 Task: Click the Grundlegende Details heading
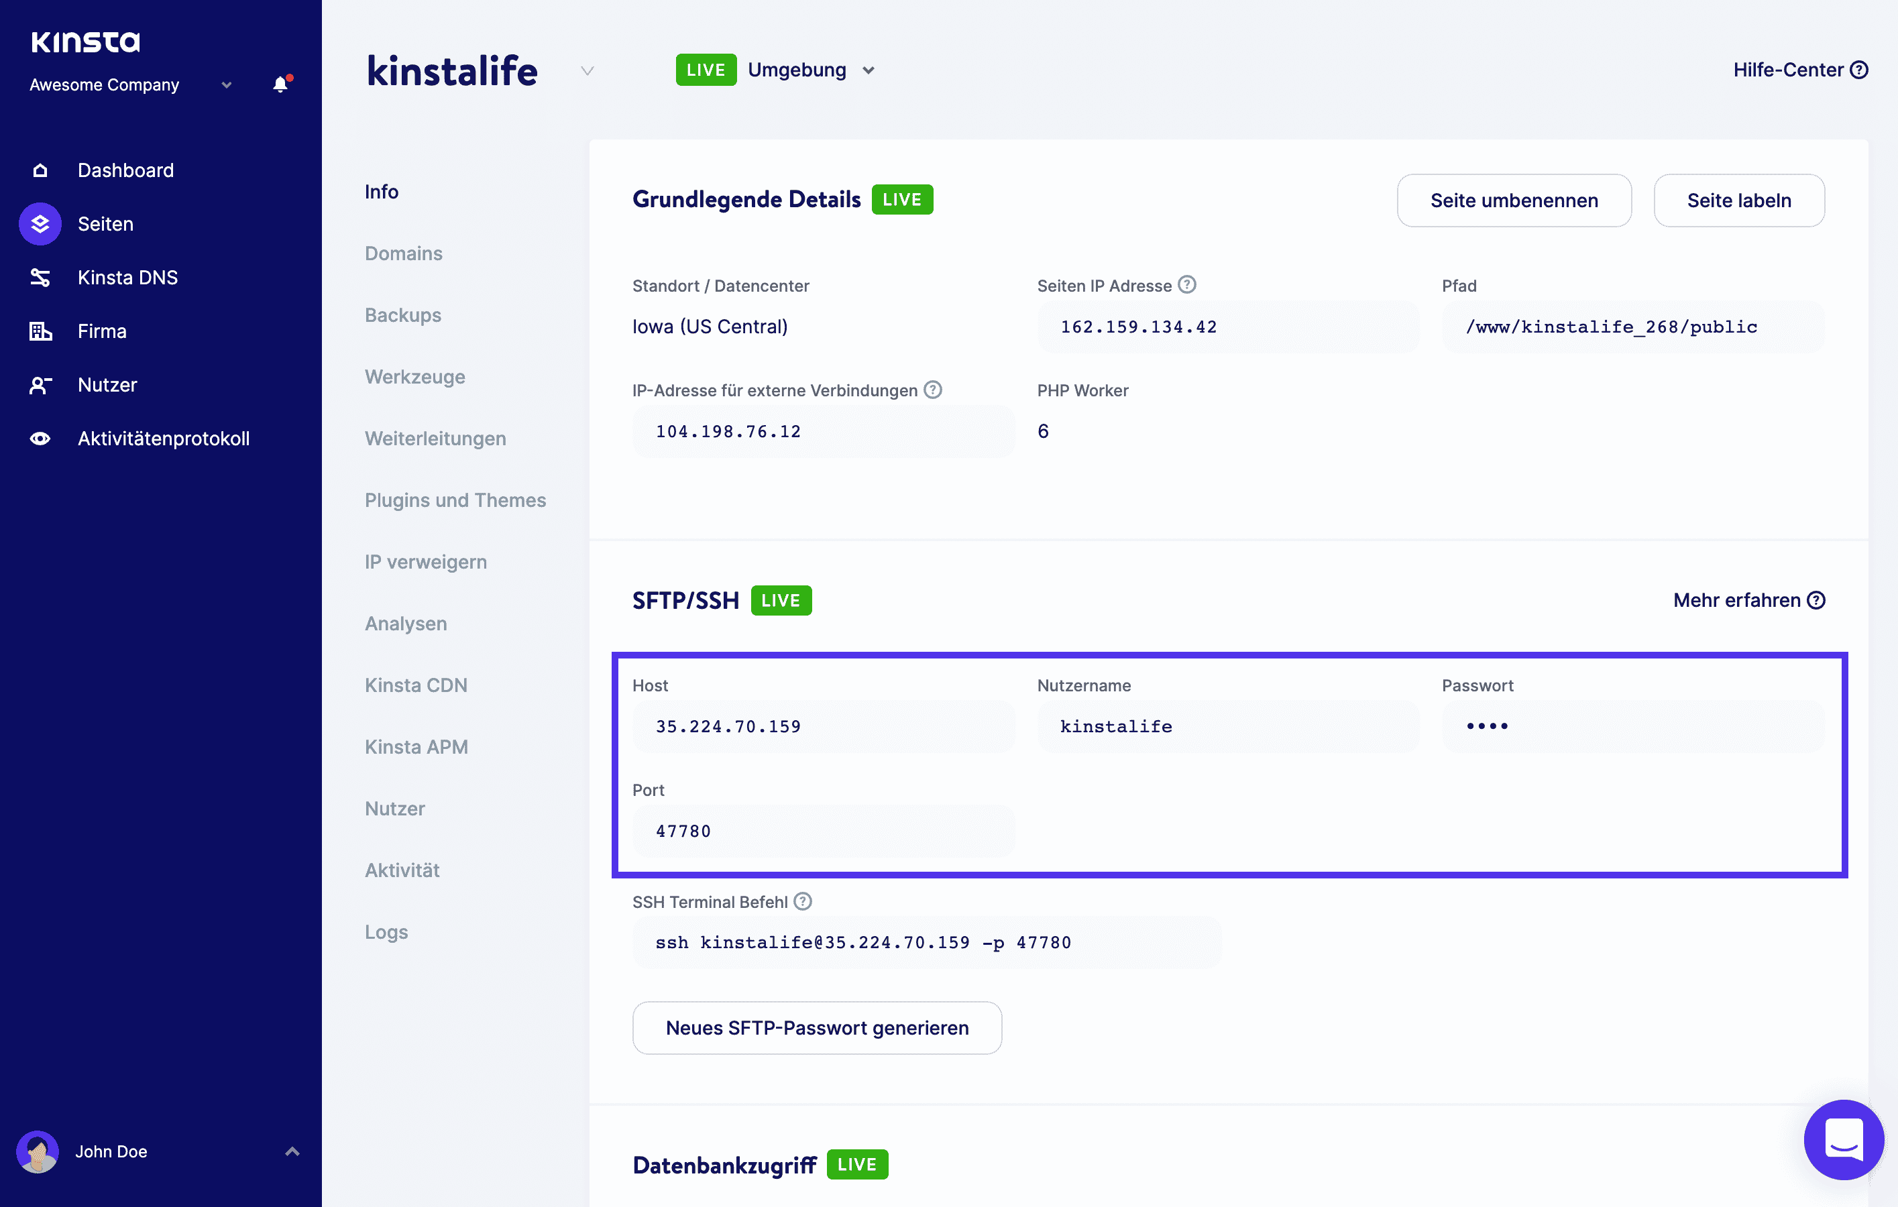[746, 199]
